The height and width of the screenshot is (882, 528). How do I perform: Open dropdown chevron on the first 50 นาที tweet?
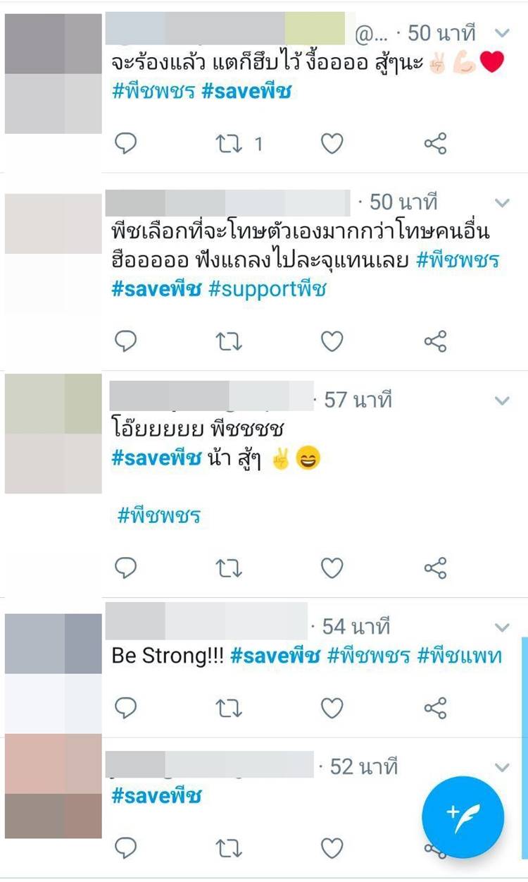pyautogui.click(x=502, y=32)
